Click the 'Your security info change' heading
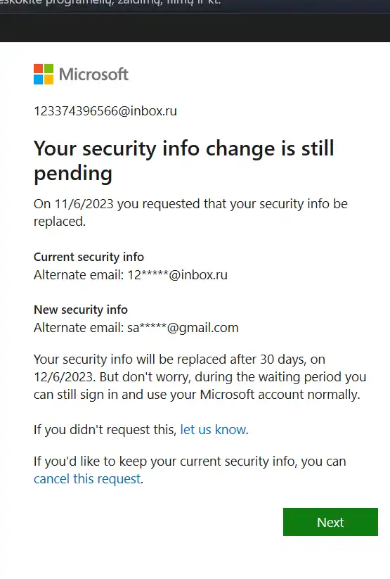This screenshot has width=390, height=579. point(183,161)
